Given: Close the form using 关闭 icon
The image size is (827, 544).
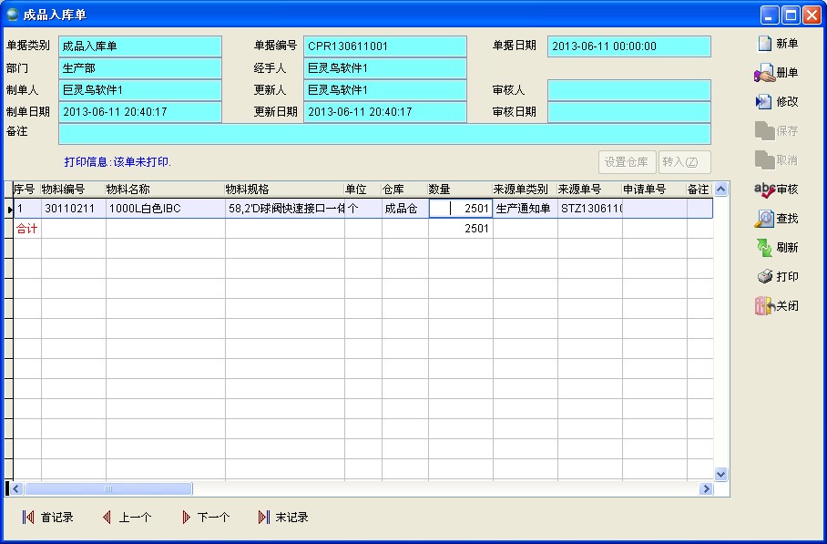Looking at the screenshot, I should (765, 306).
